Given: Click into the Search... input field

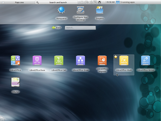Looking at the screenshot, I should [x=80, y=28].
